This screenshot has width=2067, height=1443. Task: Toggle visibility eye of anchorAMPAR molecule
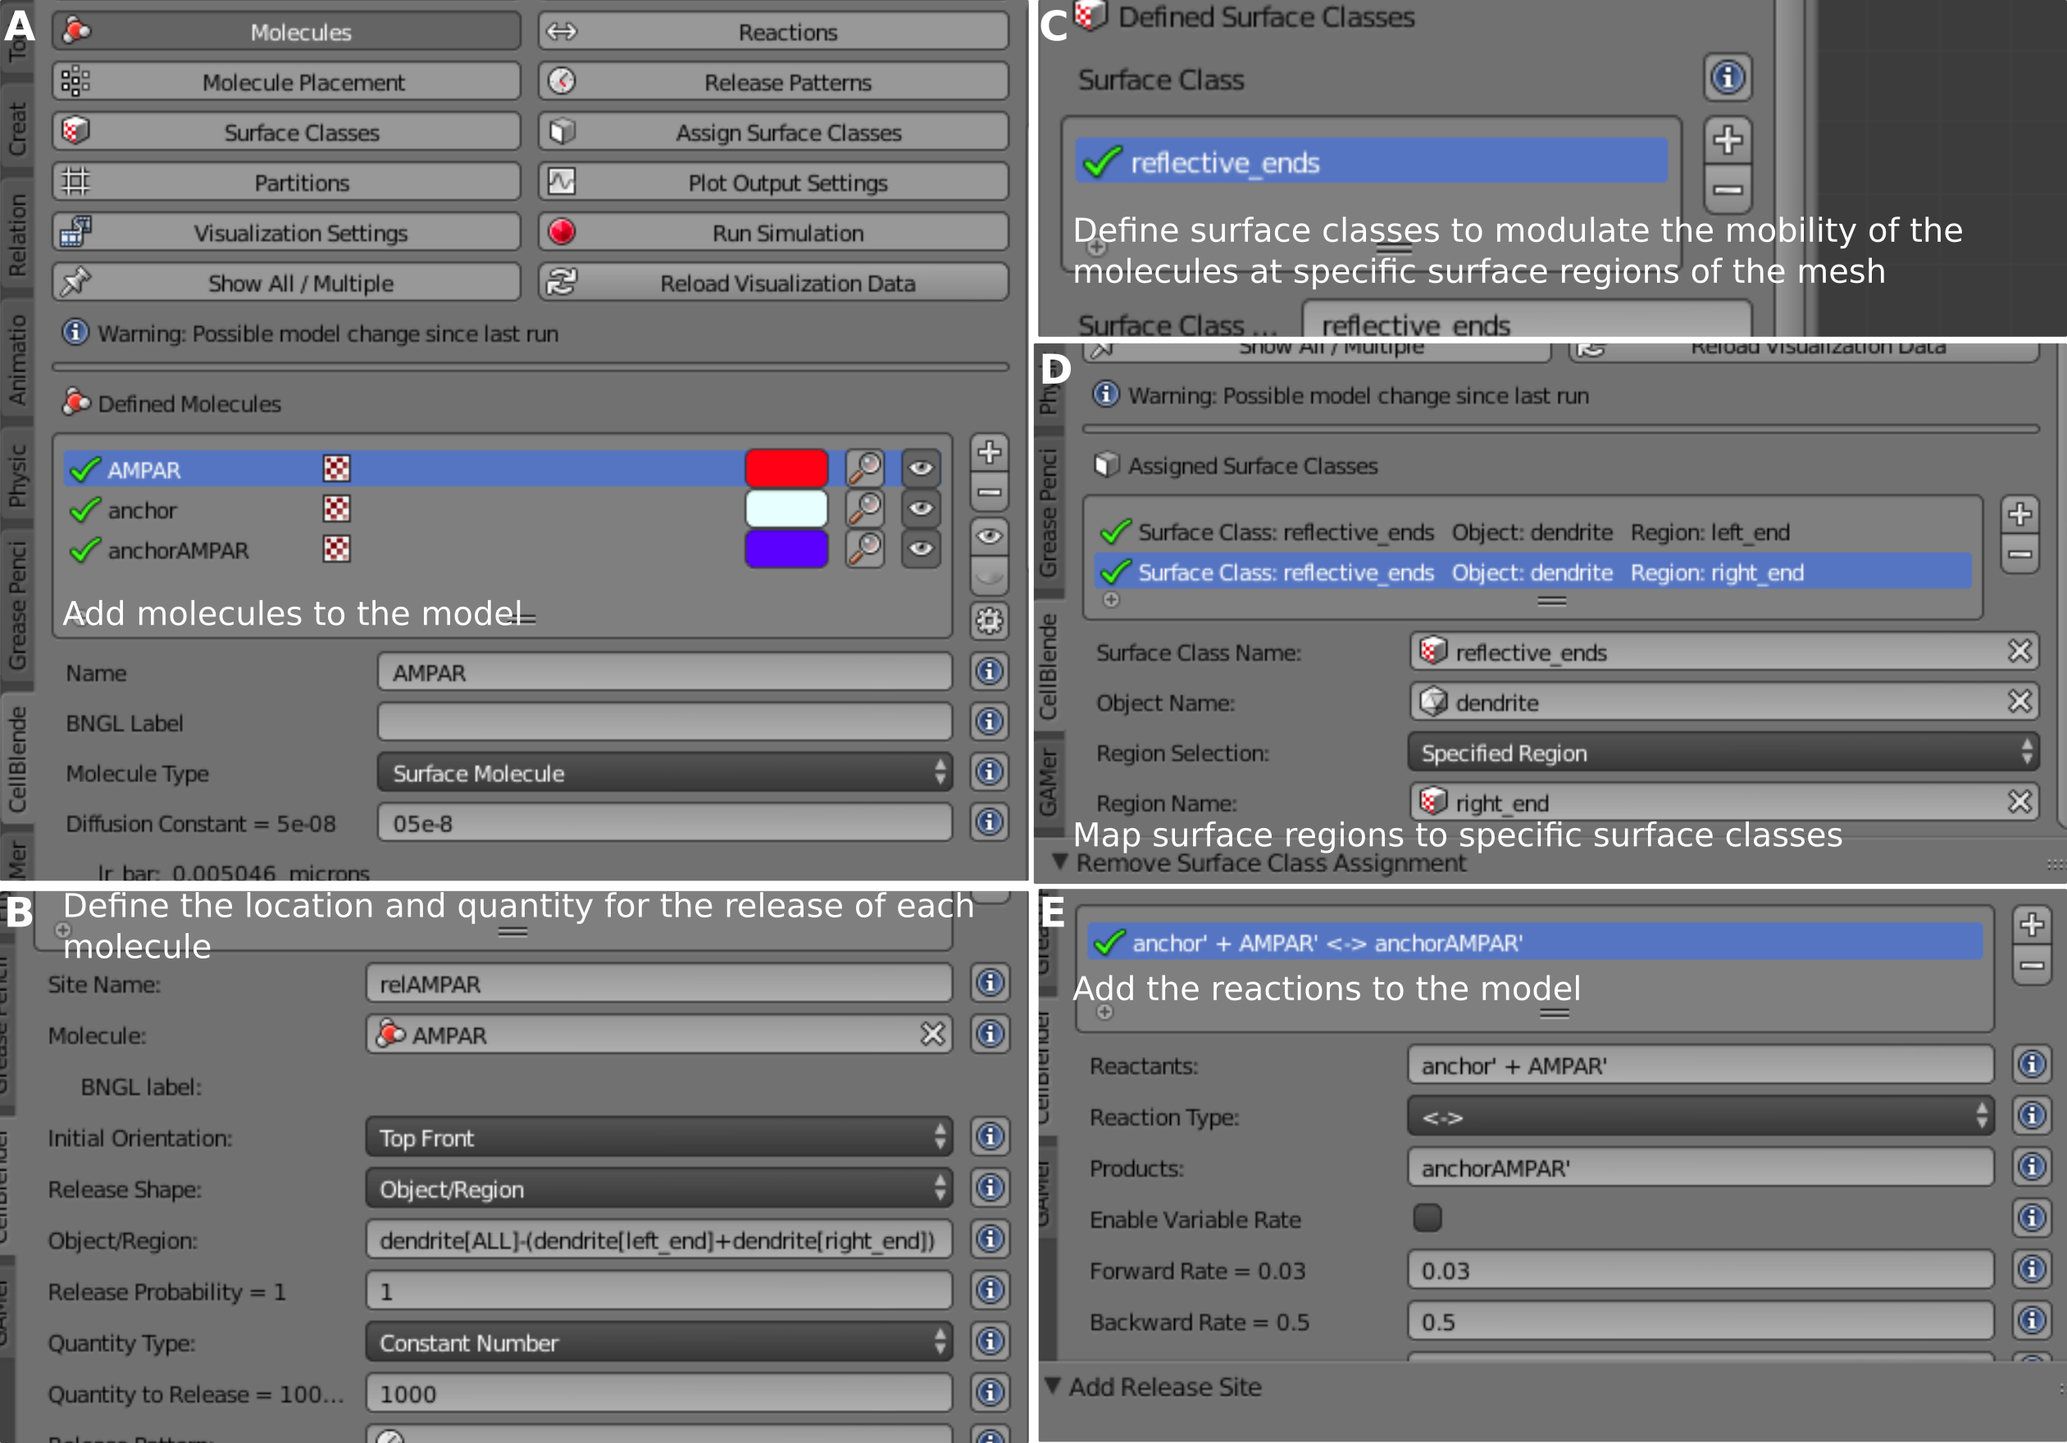[920, 549]
